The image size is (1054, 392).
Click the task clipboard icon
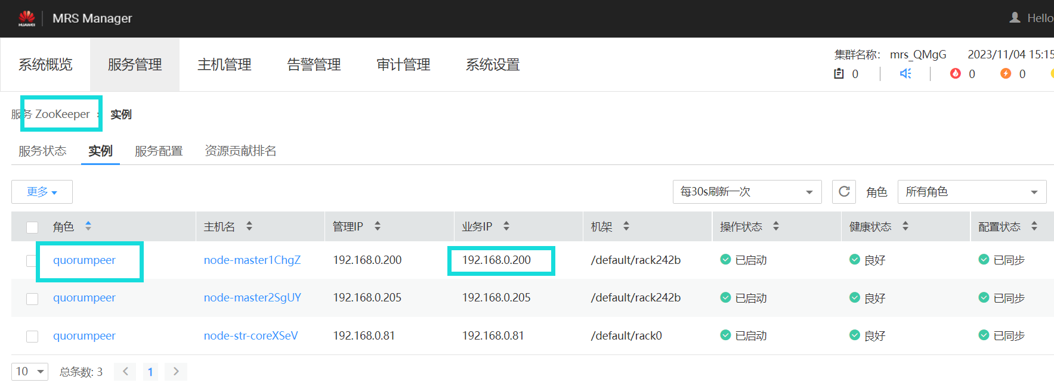[x=839, y=73]
